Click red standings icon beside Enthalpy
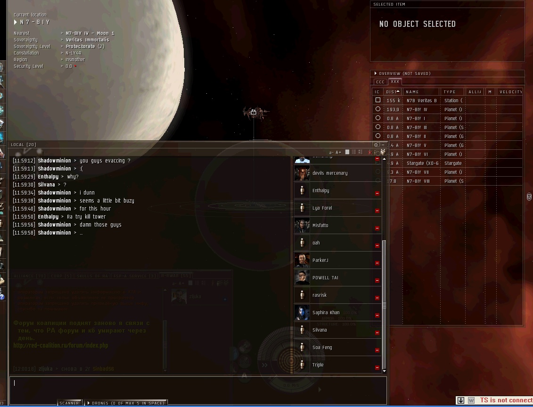Image resolution: width=533 pixels, height=407 pixels. click(x=377, y=193)
